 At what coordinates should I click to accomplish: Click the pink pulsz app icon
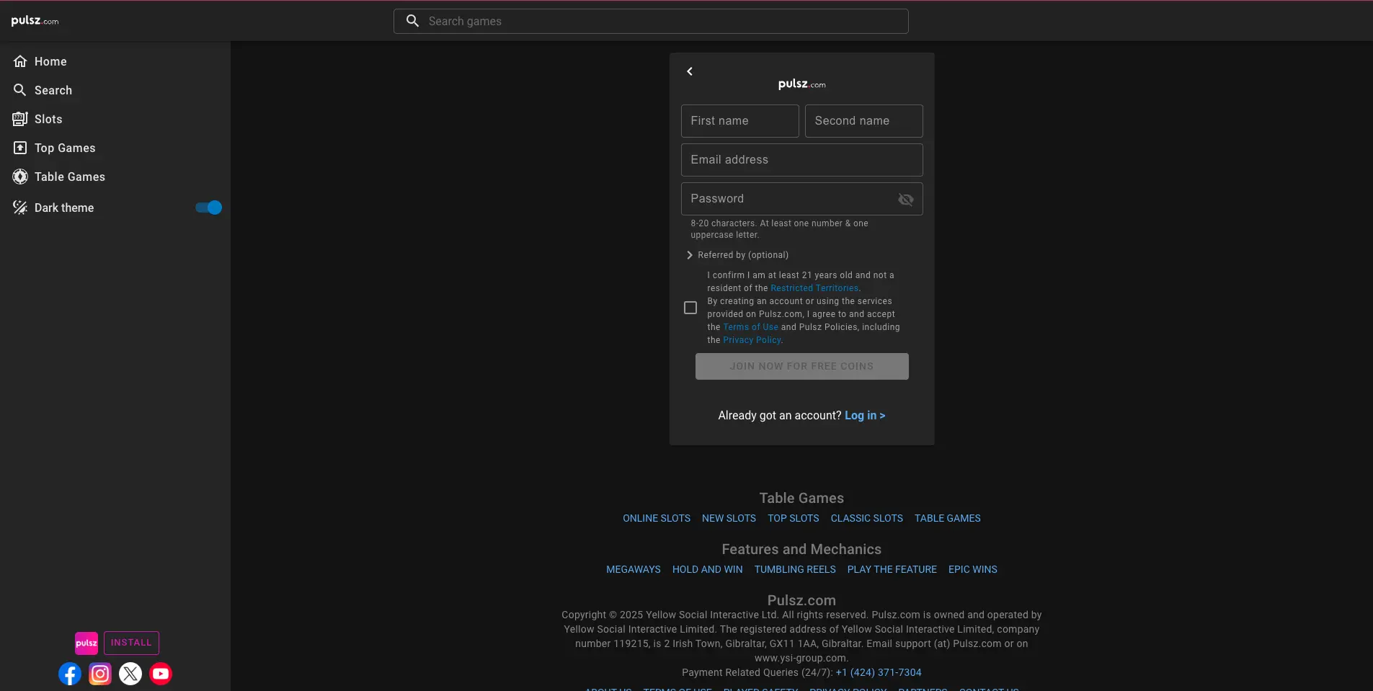click(x=86, y=643)
